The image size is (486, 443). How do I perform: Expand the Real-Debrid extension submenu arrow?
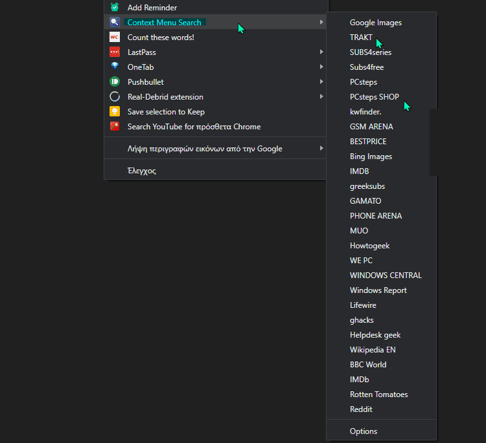[x=321, y=96]
